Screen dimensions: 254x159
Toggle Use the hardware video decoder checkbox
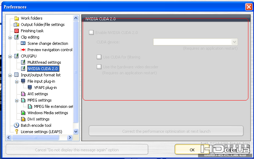[99, 67]
